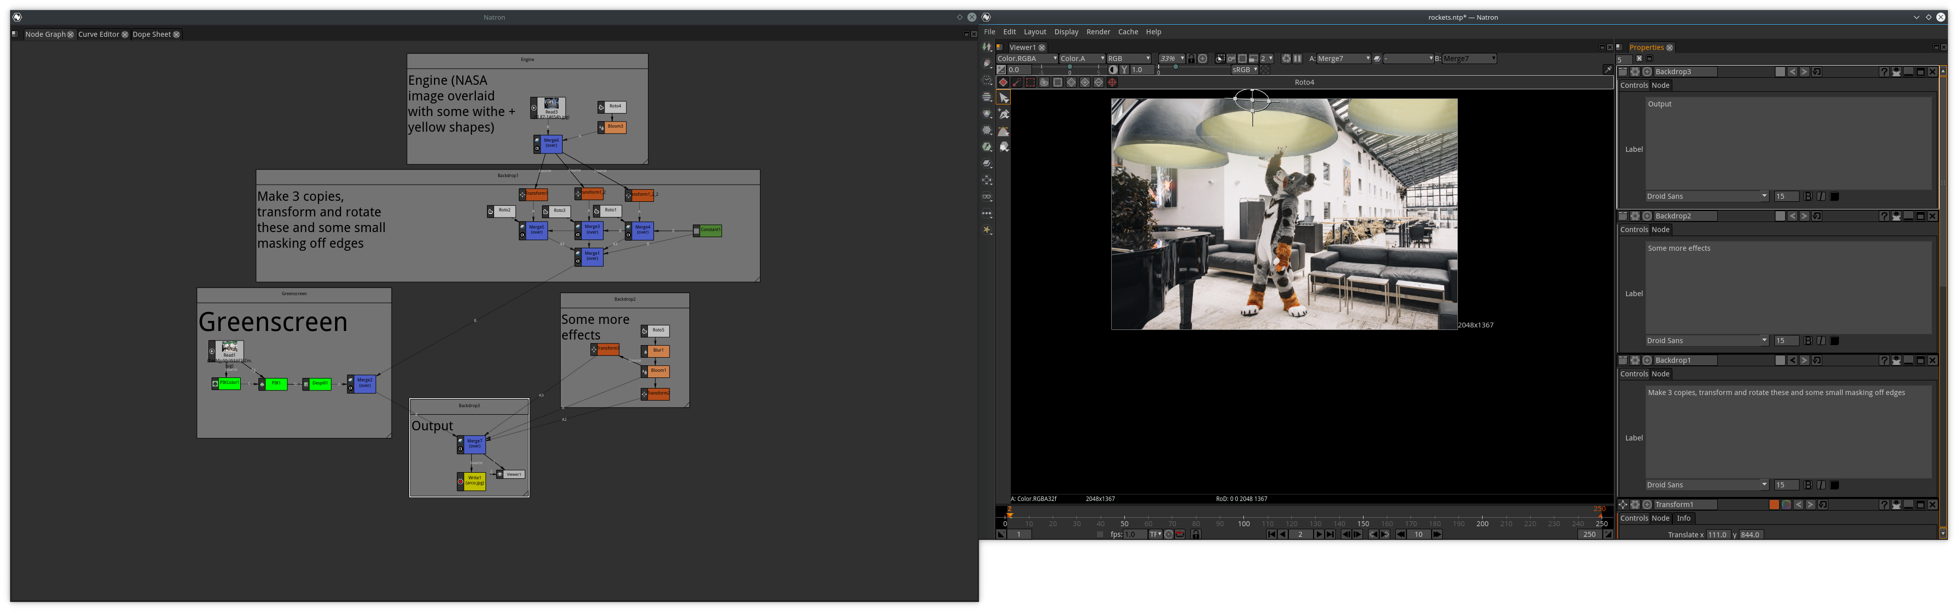Click play forward on the timeline

point(1319,534)
